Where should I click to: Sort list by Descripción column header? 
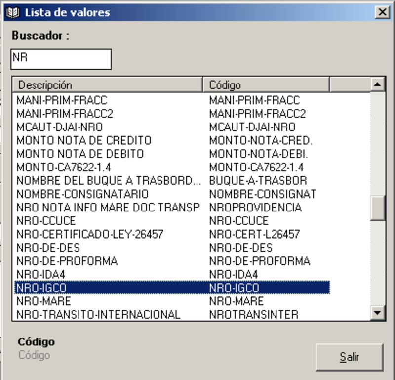(x=107, y=85)
